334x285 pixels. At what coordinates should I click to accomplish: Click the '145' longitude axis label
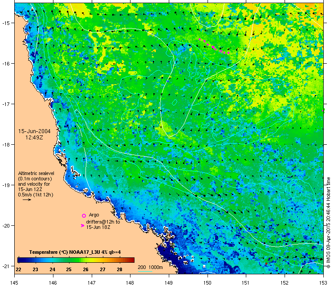(14, 282)
